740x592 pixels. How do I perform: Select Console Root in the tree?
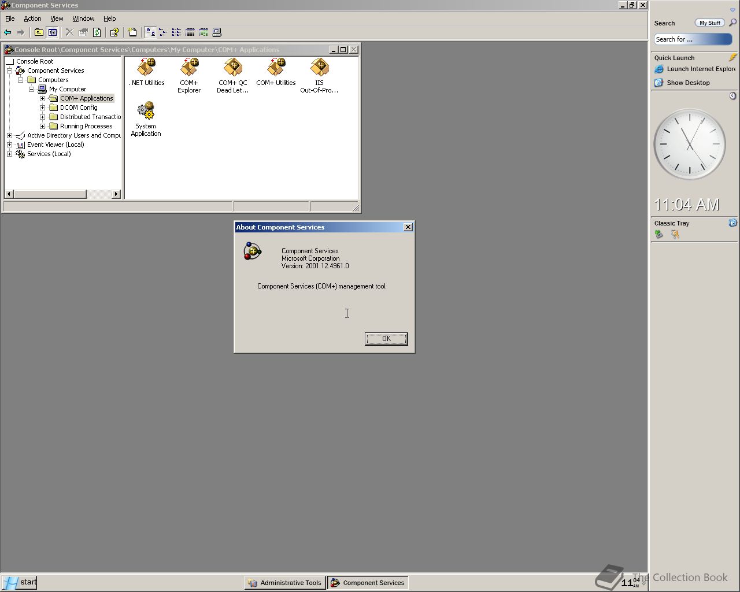coord(35,61)
